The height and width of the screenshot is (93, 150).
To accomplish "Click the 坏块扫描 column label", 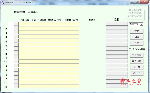I will click(x=42, y=20).
